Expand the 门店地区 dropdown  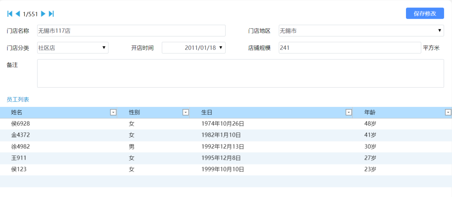439,31
